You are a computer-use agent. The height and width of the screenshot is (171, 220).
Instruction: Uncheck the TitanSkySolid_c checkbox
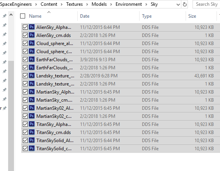pos(25,149)
